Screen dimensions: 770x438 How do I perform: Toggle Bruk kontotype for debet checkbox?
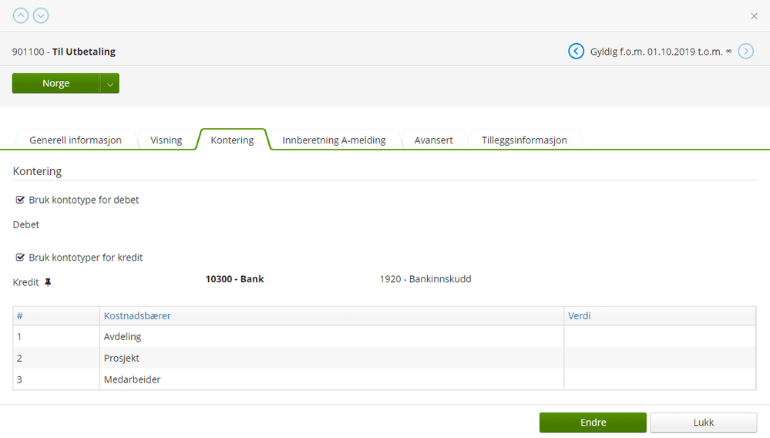(20, 200)
